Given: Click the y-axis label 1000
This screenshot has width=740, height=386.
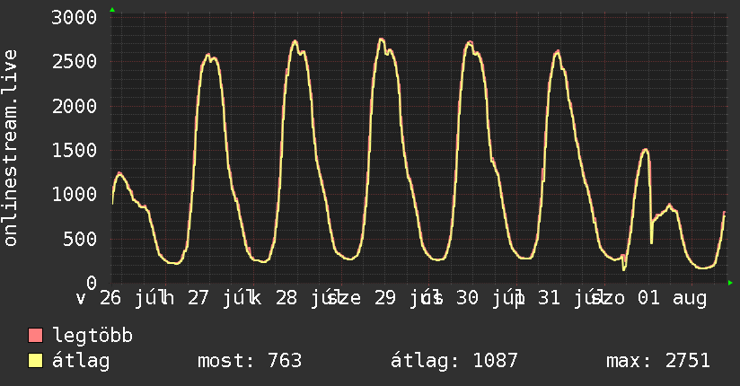Looking at the screenshot, I should 75,195.
